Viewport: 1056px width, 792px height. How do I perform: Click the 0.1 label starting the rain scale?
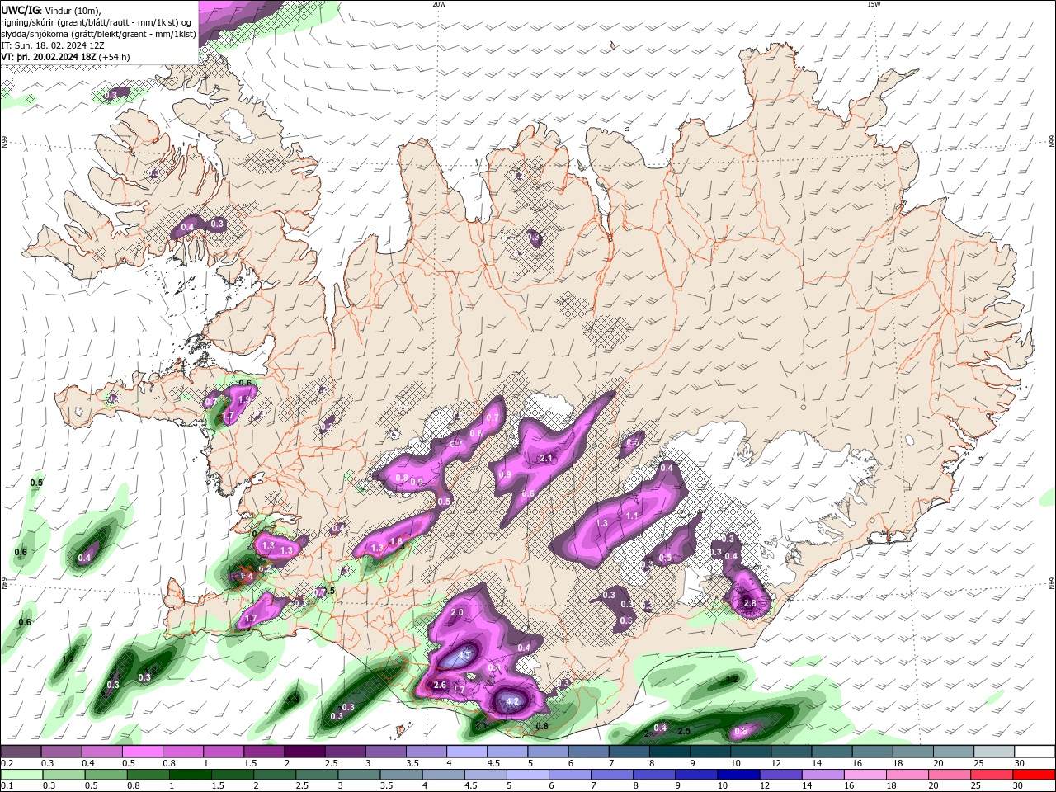point(7,786)
